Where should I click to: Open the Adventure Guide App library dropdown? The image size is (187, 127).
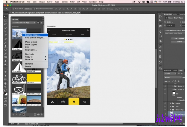pos(24,23)
